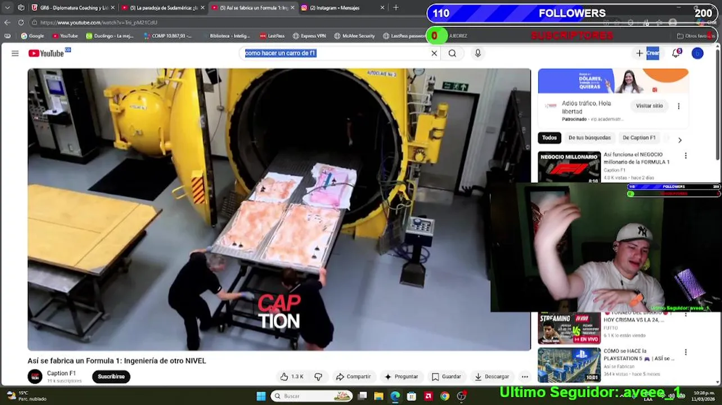Switch to Instagram Mensajes tab
This screenshot has width=722, height=405.
(x=342, y=8)
